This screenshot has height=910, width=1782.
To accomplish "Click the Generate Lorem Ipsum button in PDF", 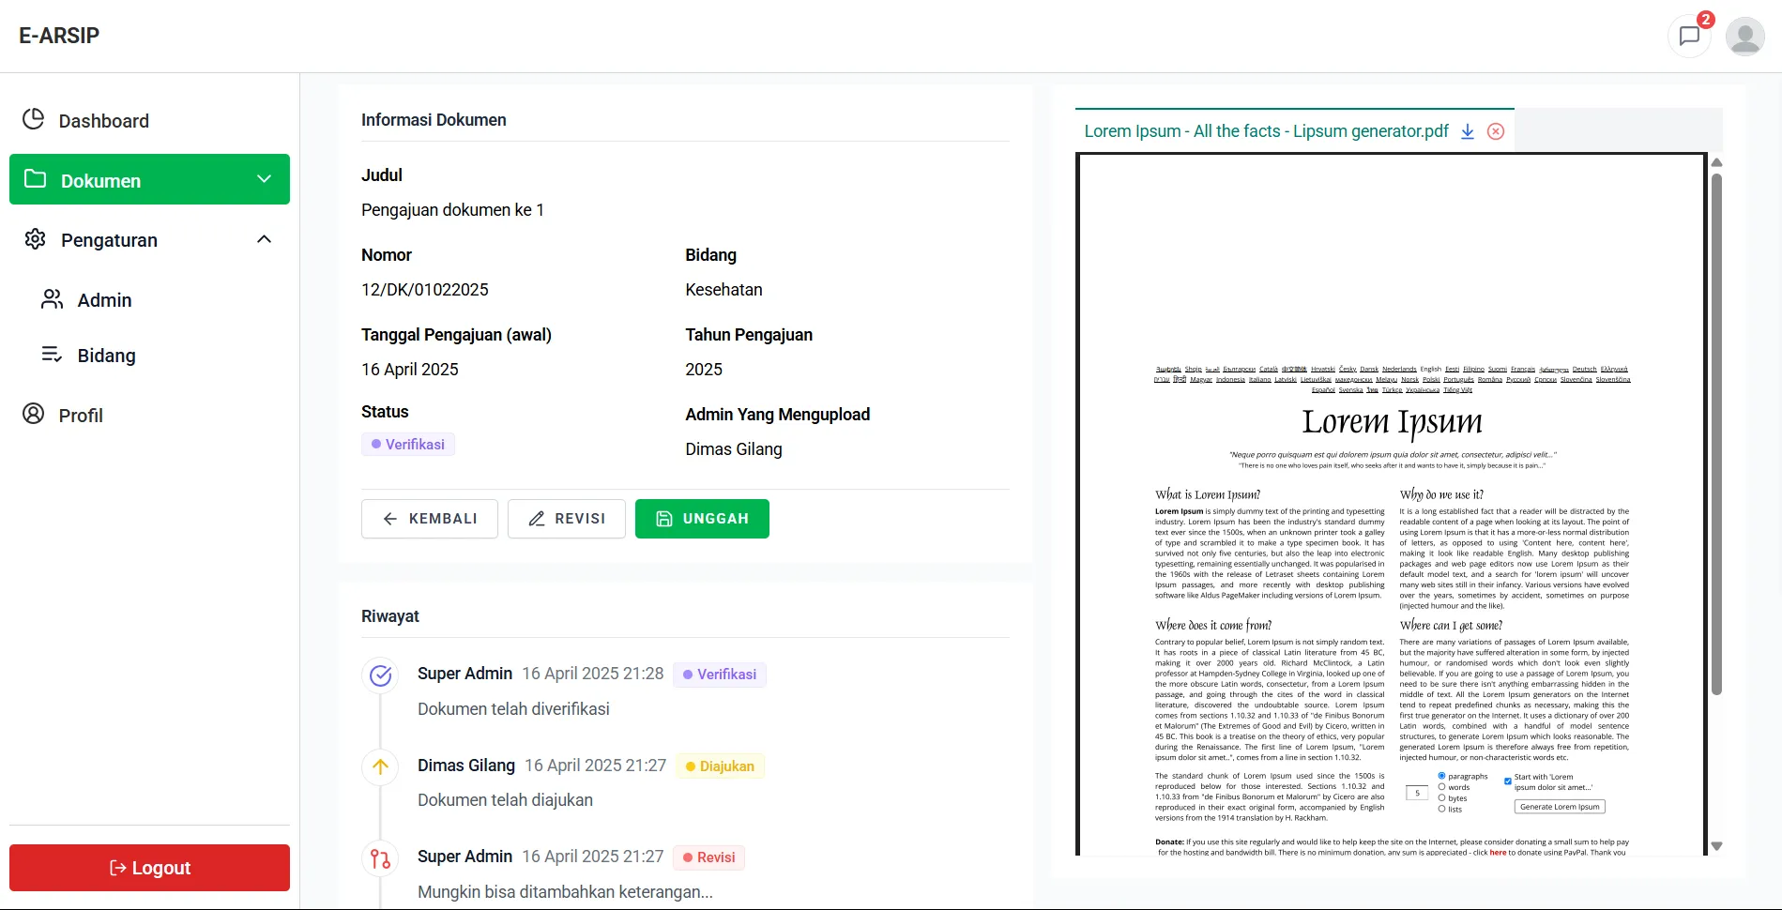I will (1560, 807).
